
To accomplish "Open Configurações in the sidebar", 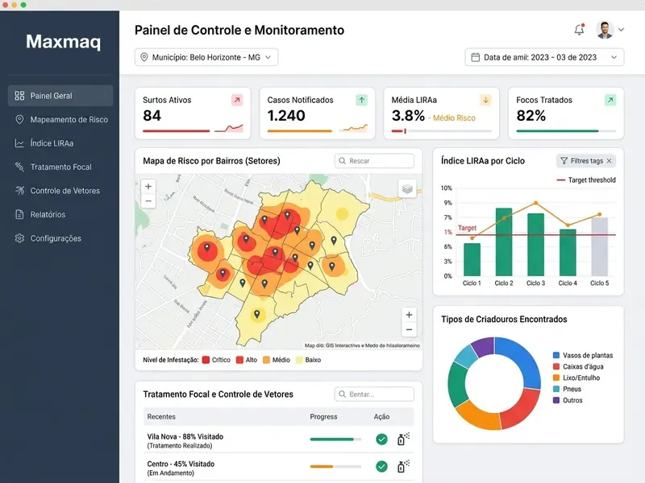I will click(60, 238).
